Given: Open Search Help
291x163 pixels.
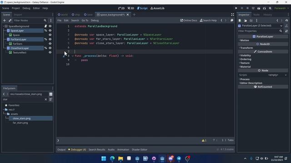Looking at the screenshot, I should pyautogui.click(x=208, y=20).
